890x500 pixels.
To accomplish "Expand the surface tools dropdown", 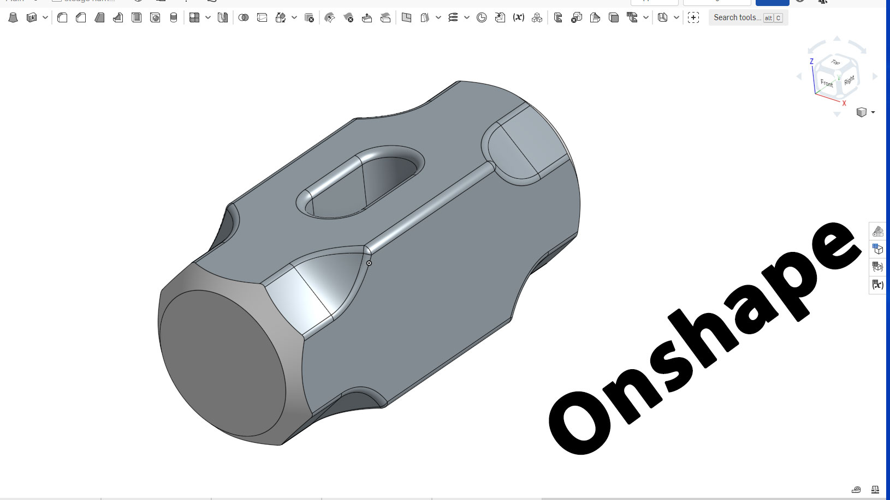I will (438, 18).
